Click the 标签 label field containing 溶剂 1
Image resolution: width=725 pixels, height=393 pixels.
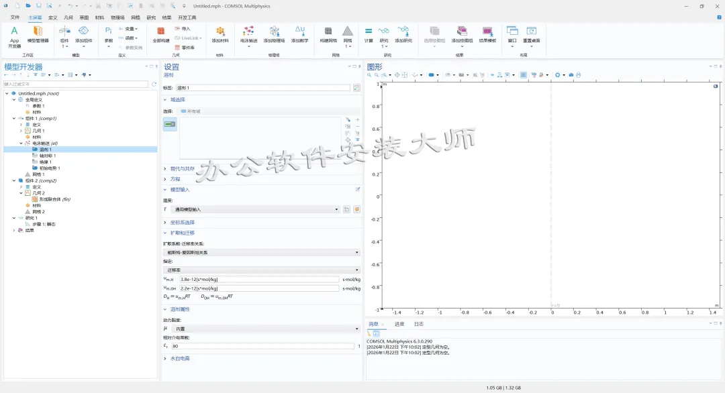[x=262, y=88]
